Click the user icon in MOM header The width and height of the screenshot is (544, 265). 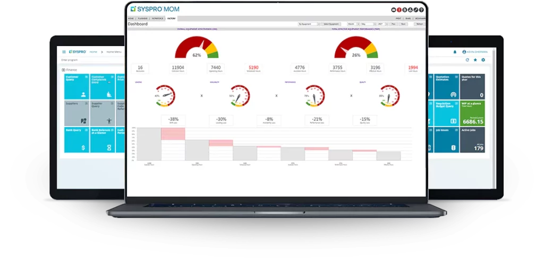click(410, 10)
